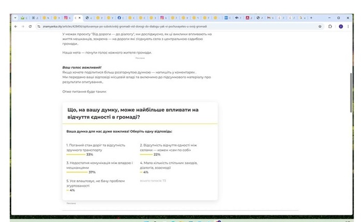
Task: Go back to the previous page
Action: tap(16, 26)
